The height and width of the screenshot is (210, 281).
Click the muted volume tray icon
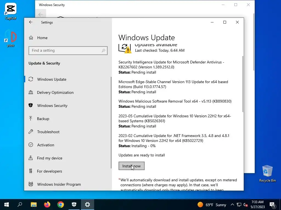click(x=246, y=205)
